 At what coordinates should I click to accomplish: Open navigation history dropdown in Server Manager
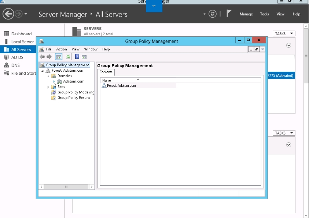(x=26, y=14)
